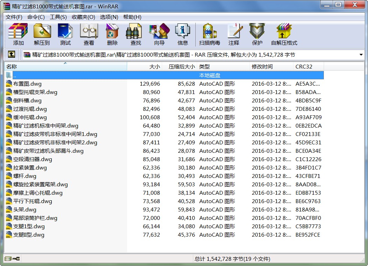Launch the 向导 (Wizard) tool
The image size is (368, 266).
[x=159, y=34]
